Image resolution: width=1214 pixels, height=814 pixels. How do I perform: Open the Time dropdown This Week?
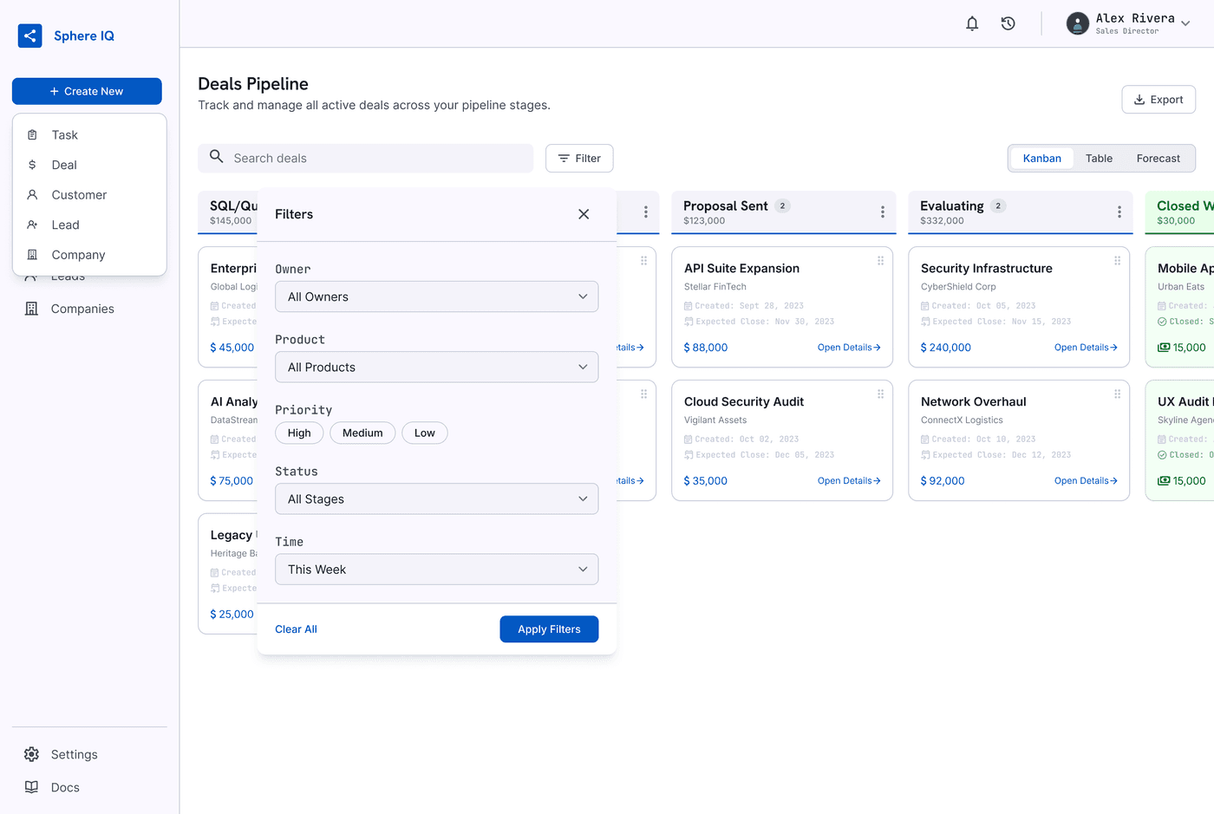[437, 570]
